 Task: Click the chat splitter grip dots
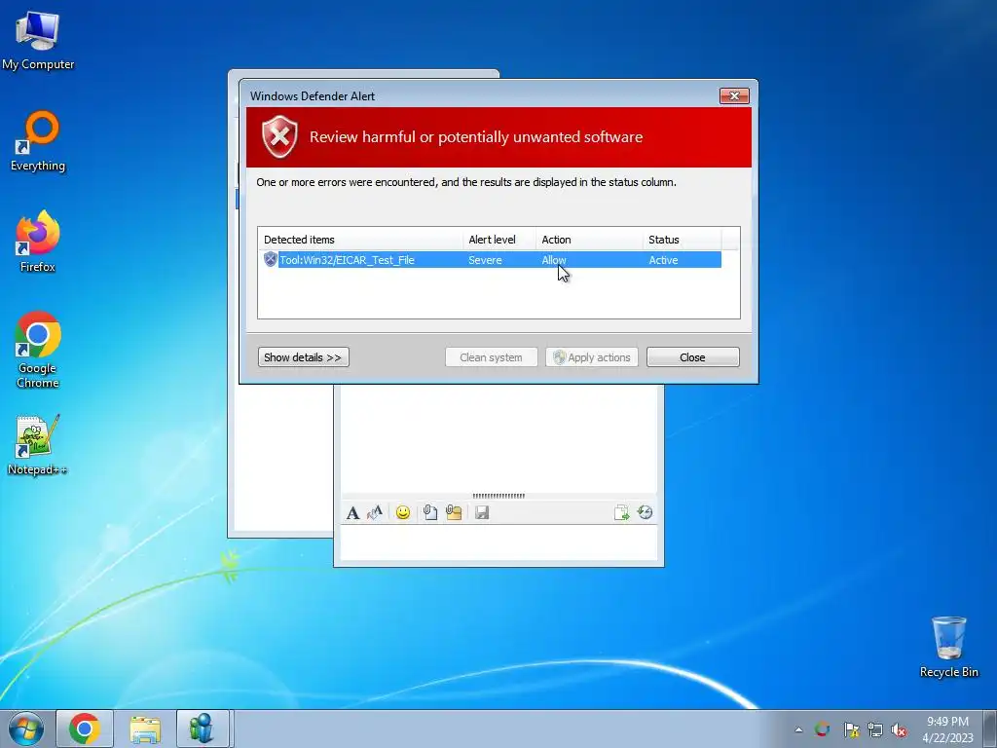[498, 496]
